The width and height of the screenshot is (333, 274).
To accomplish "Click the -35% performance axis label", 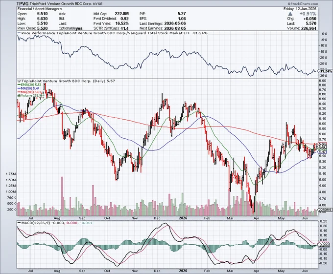I will click(324, 76).
